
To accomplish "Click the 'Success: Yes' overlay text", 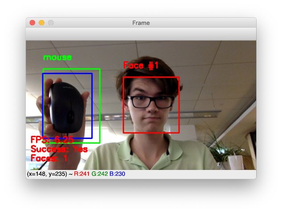I will click(59, 149).
